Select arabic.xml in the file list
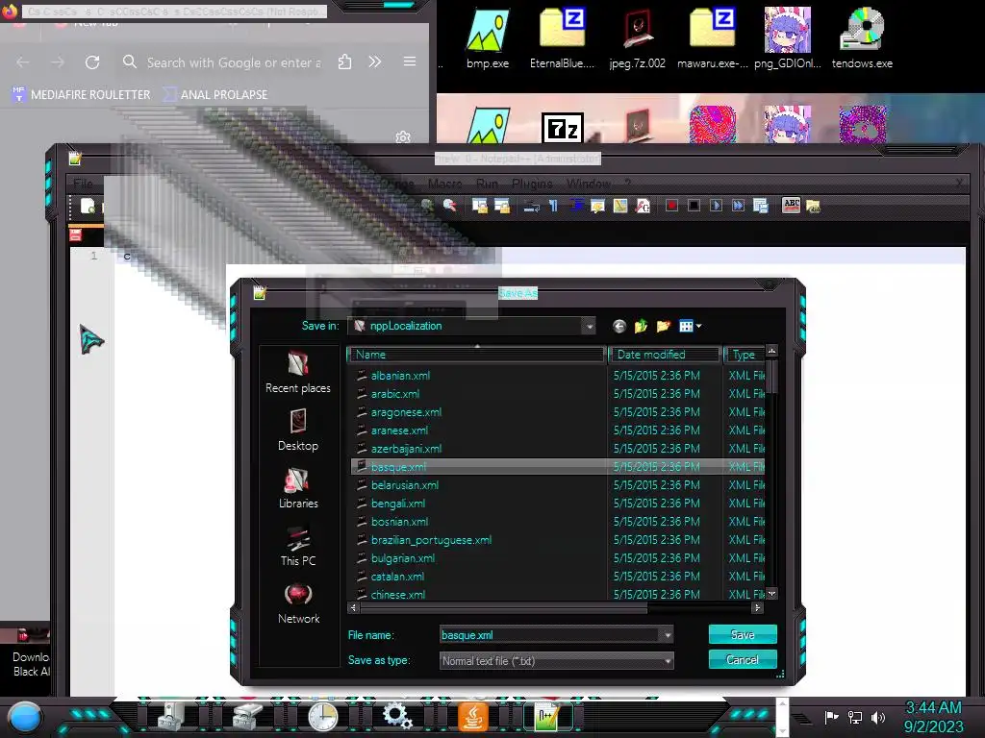 pos(394,393)
